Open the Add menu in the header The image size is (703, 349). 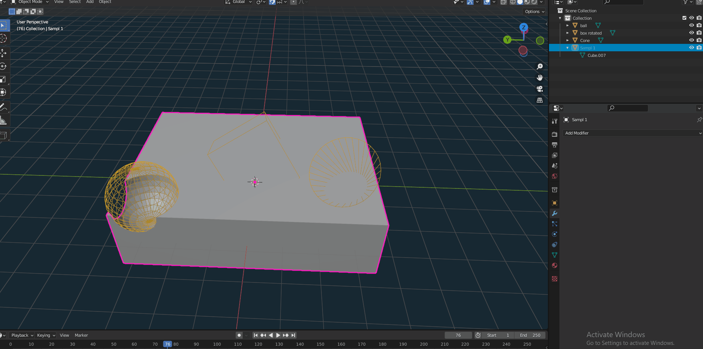point(90,2)
